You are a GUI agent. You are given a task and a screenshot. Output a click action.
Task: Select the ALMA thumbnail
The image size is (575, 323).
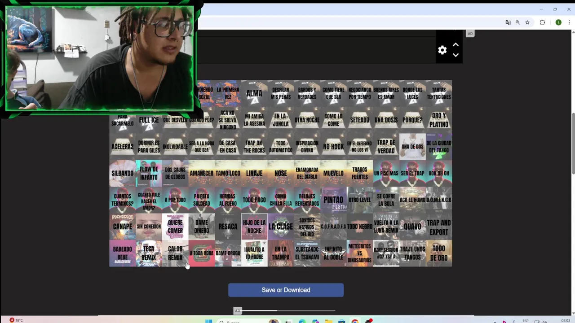point(254,93)
